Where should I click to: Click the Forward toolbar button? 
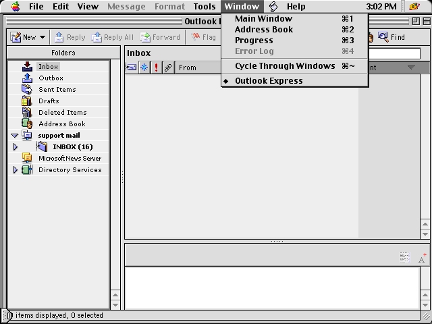click(160, 37)
